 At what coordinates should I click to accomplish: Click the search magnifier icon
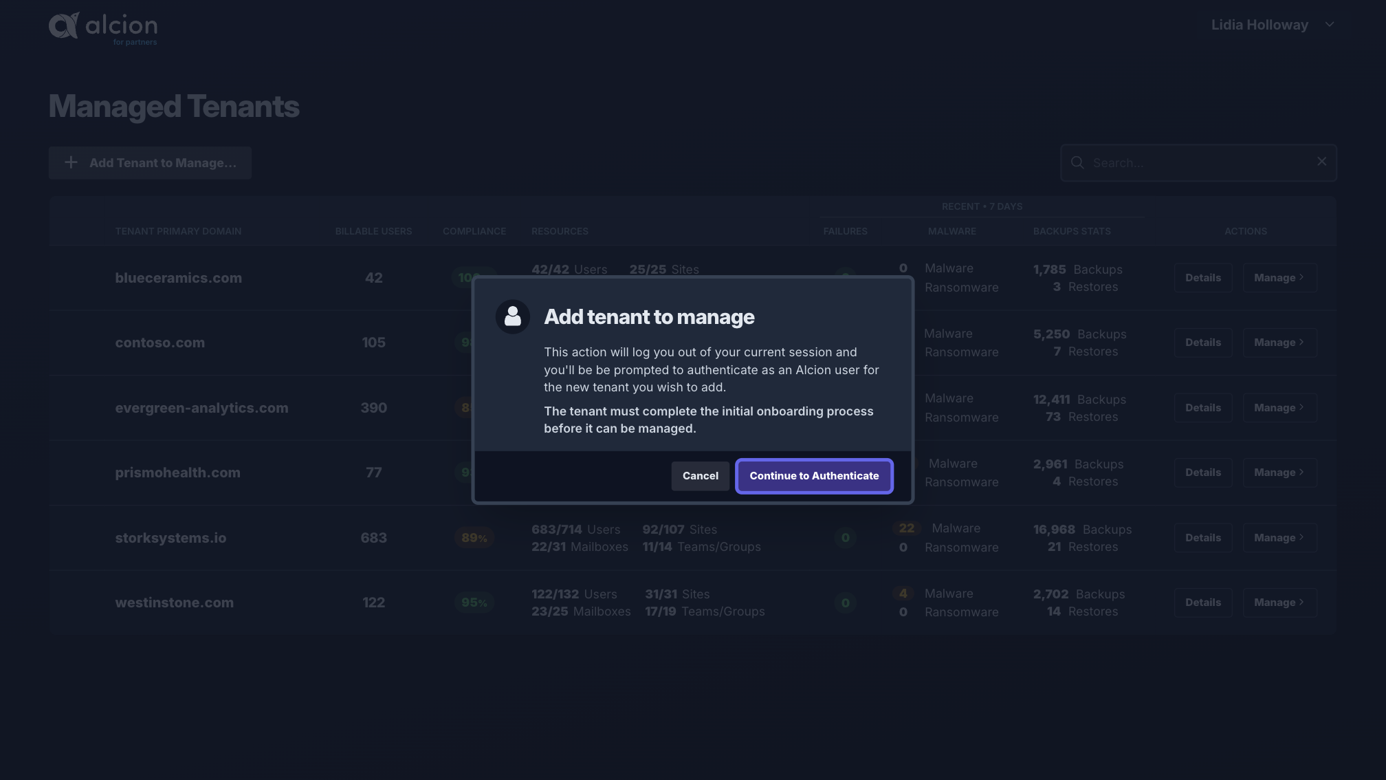(x=1077, y=163)
